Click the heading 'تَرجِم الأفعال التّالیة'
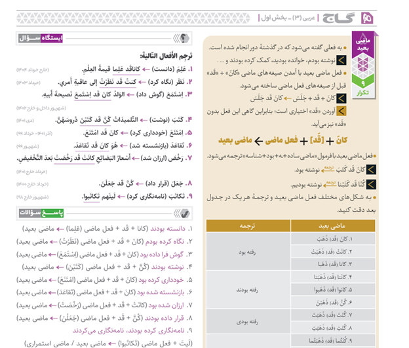Viewport: 409px width, 348px height. (166, 56)
